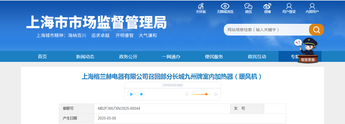Open the 微博 Weibo icon

point(267,6)
